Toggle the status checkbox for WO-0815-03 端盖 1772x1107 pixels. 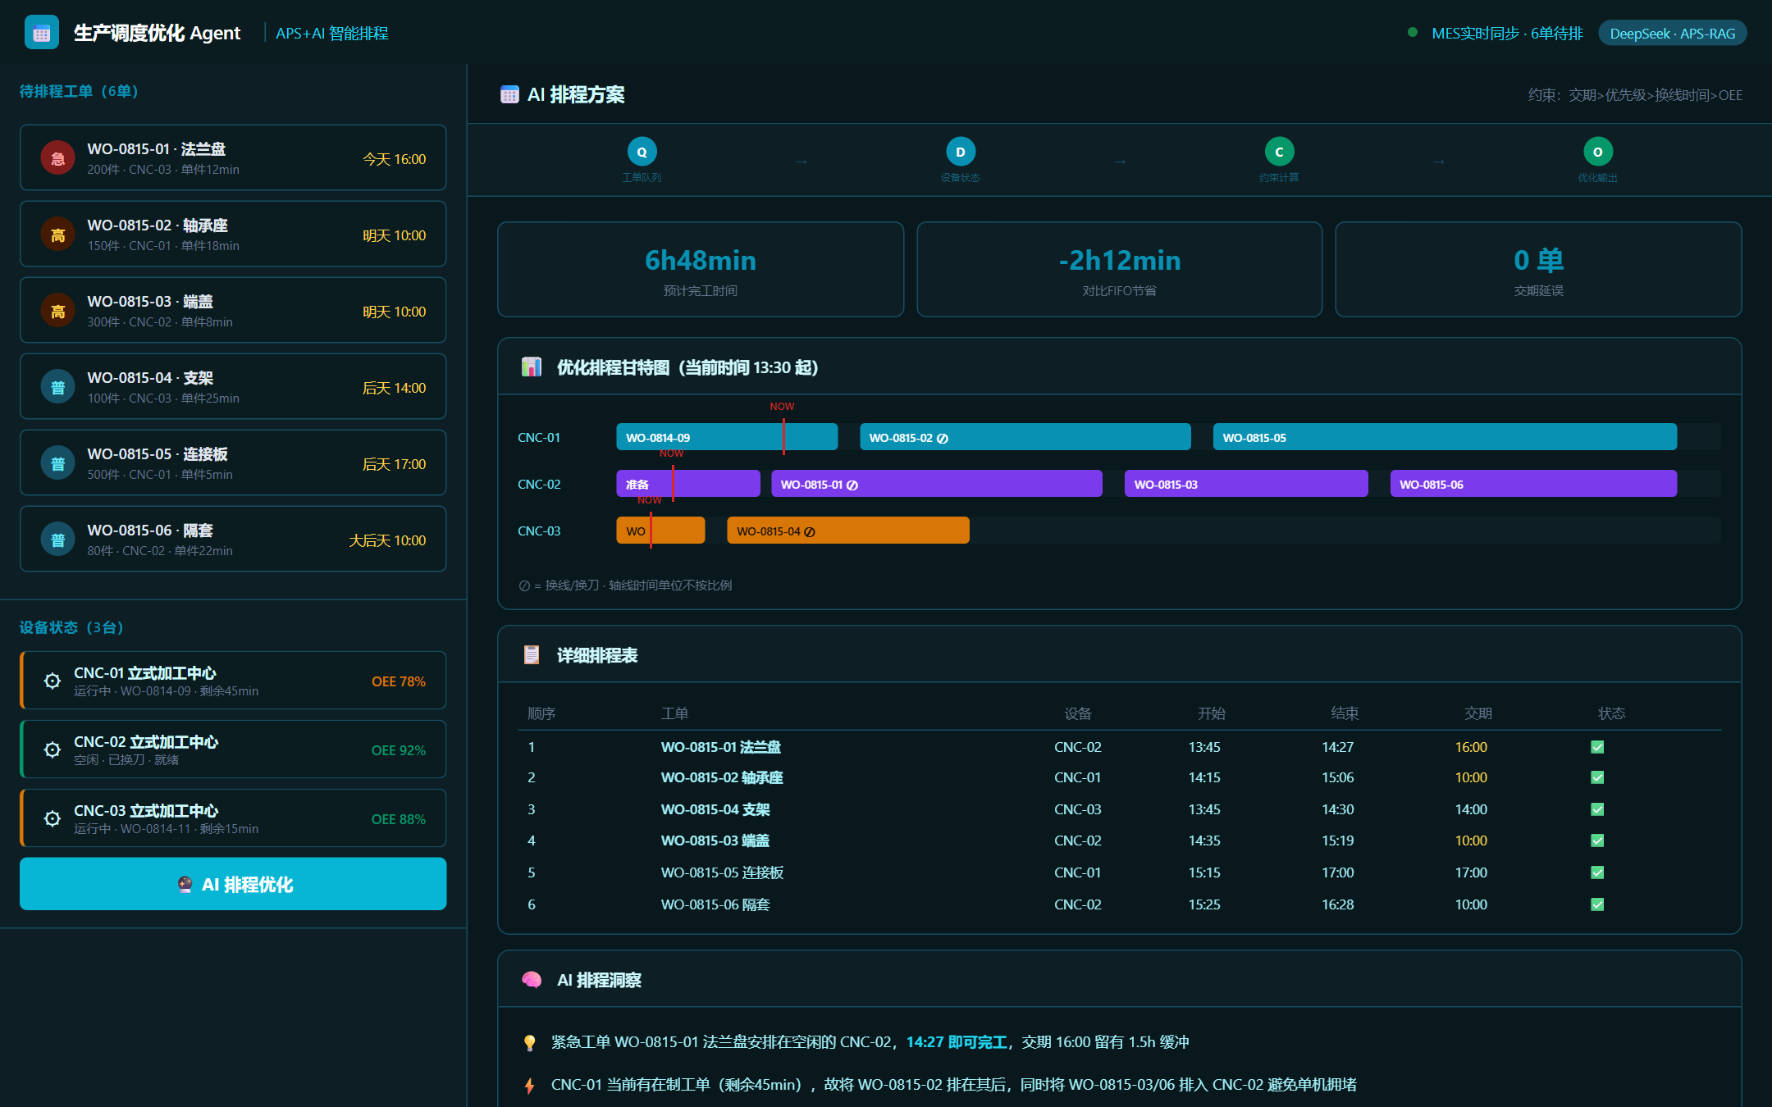[x=1597, y=840]
